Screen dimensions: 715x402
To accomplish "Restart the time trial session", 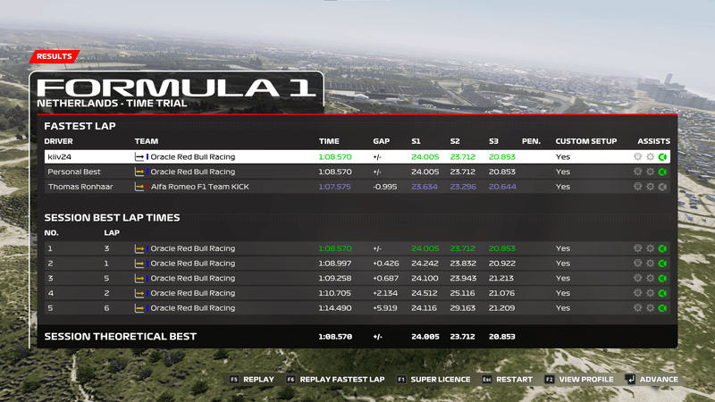I will coord(507,379).
